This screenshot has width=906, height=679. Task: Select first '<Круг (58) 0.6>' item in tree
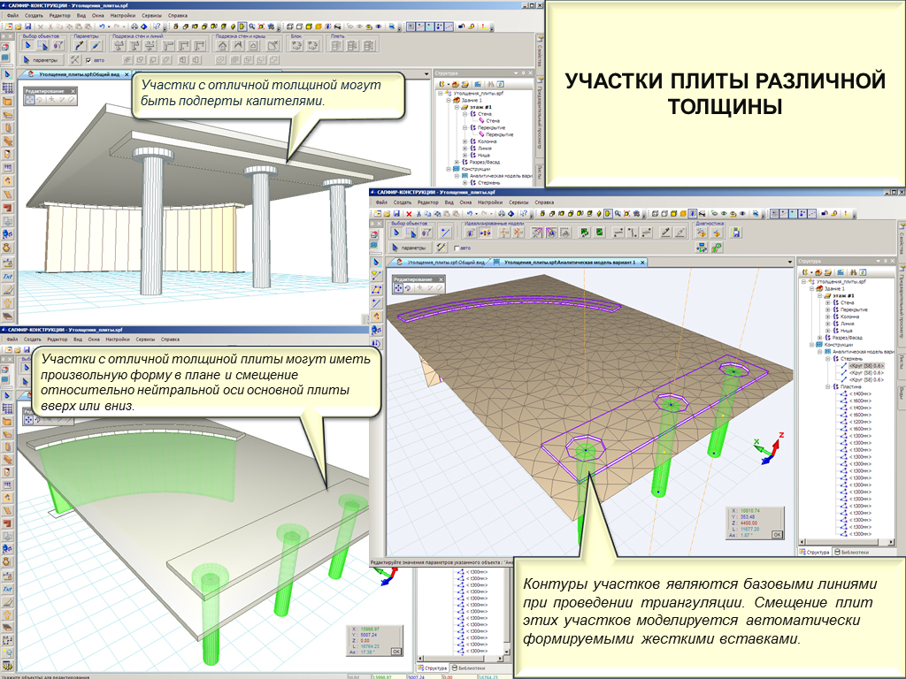pyautogui.click(x=865, y=364)
